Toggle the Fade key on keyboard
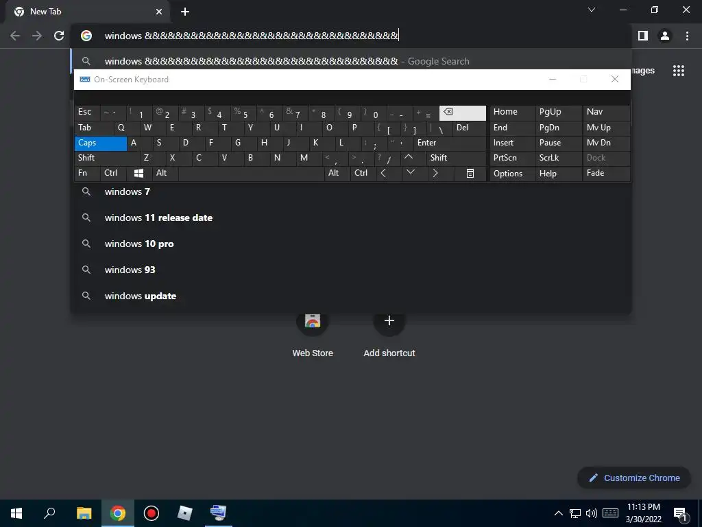702x527 pixels. point(606,174)
